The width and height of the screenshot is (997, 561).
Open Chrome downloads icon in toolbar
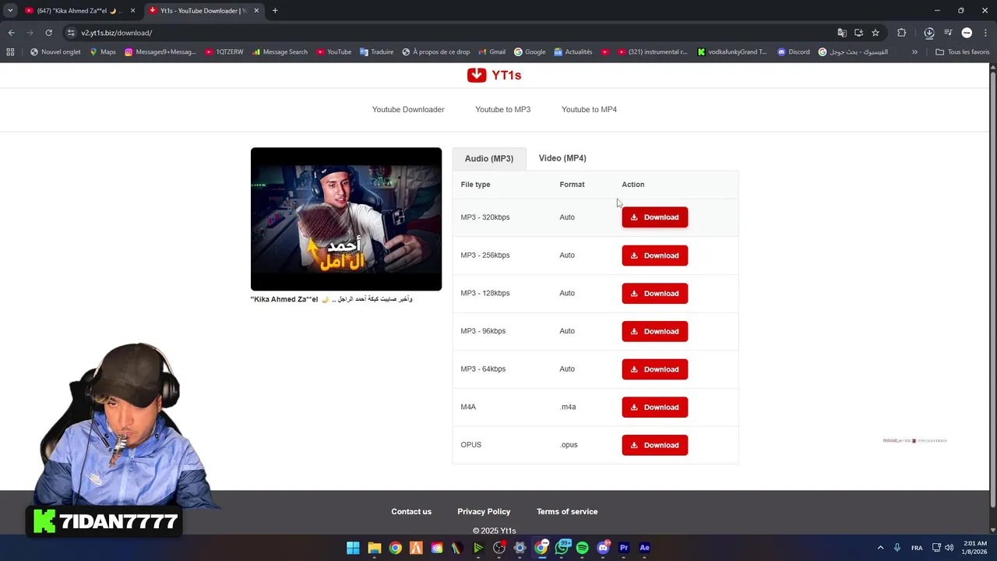[x=929, y=33]
